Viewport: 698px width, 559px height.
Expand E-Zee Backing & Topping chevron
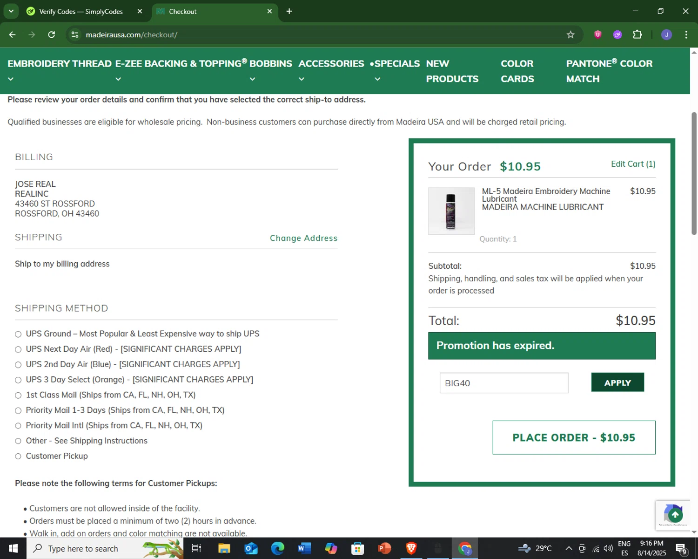tap(118, 79)
